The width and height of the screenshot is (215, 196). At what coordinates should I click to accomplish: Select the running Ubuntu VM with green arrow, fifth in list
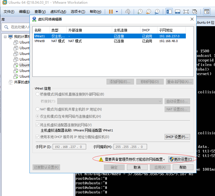pos(22,65)
